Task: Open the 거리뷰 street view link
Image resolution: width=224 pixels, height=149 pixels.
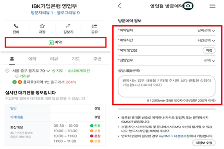Action: [x=23, y=76]
